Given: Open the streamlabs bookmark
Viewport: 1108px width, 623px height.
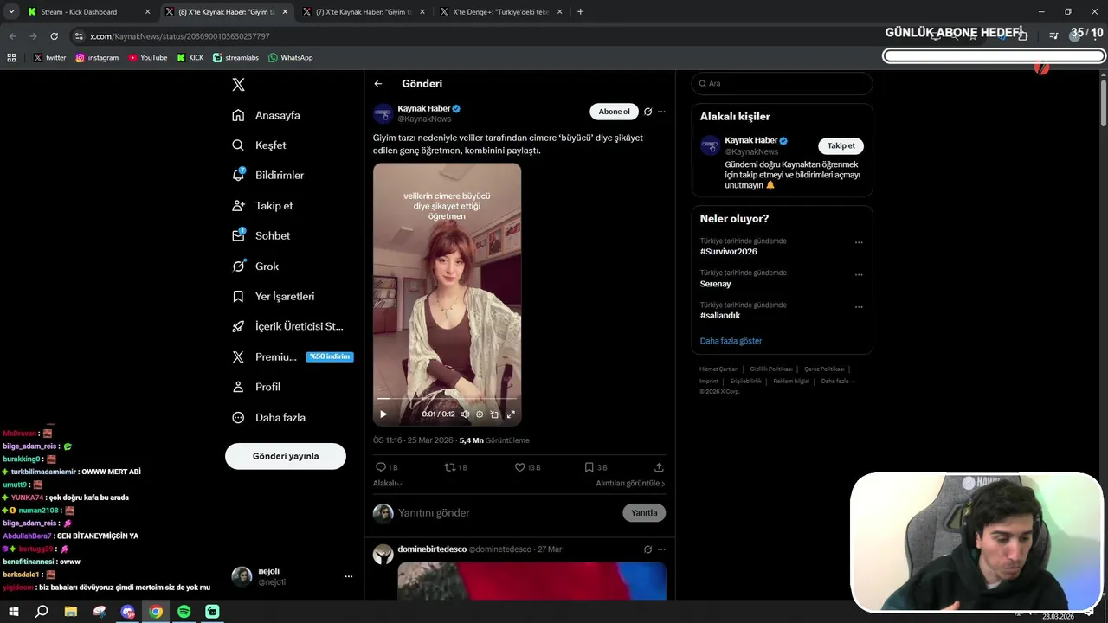Looking at the screenshot, I should click(x=237, y=58).
